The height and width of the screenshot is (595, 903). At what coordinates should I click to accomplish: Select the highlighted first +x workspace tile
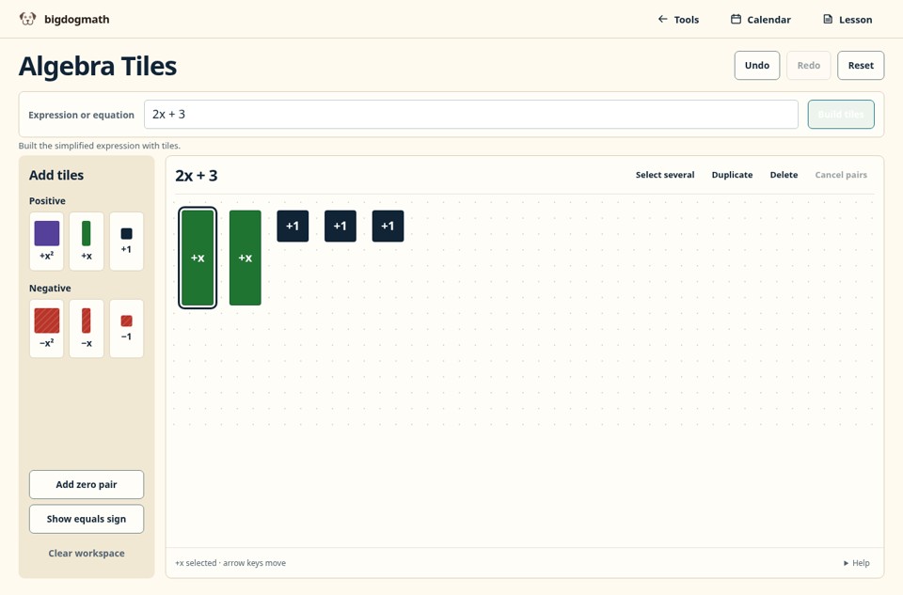[x=198, y=258]
